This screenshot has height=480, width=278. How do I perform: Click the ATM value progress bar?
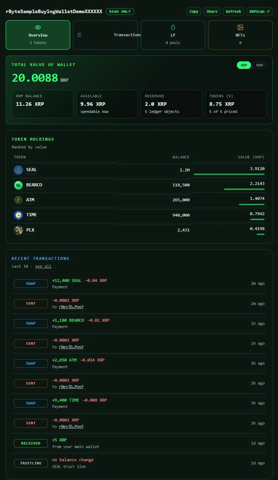click(252, 204)
